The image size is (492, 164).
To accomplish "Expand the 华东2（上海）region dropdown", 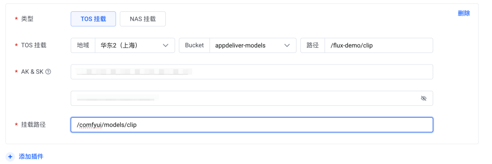I will 134,45.
